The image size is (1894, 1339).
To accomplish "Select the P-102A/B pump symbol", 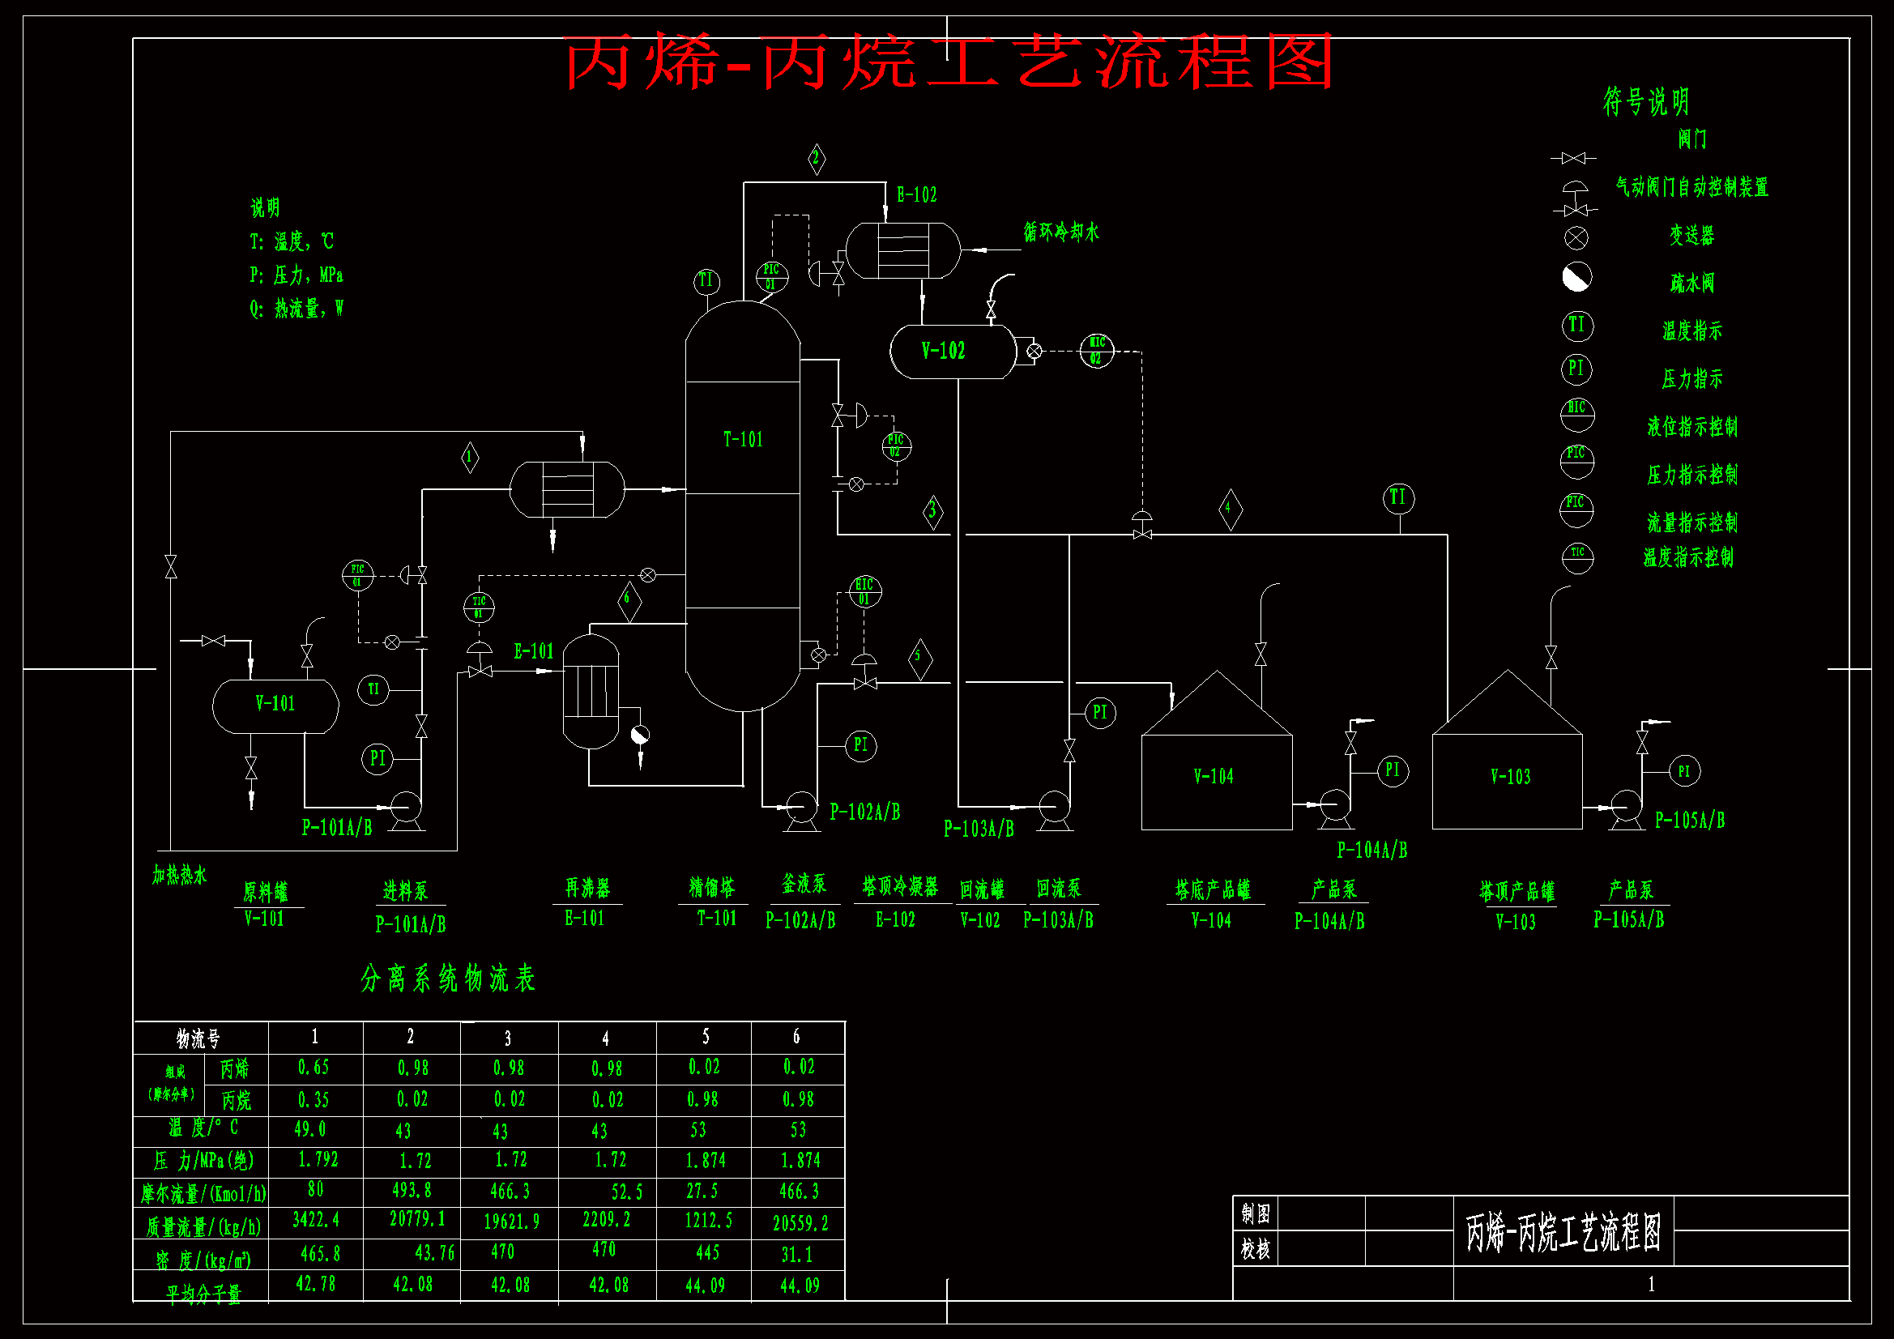I will click(x=801, y=806).
